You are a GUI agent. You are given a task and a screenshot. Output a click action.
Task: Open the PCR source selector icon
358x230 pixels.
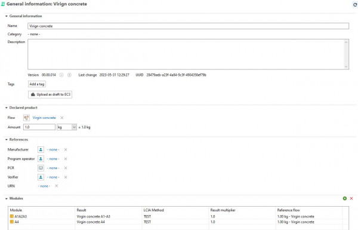tap(41, 168)
